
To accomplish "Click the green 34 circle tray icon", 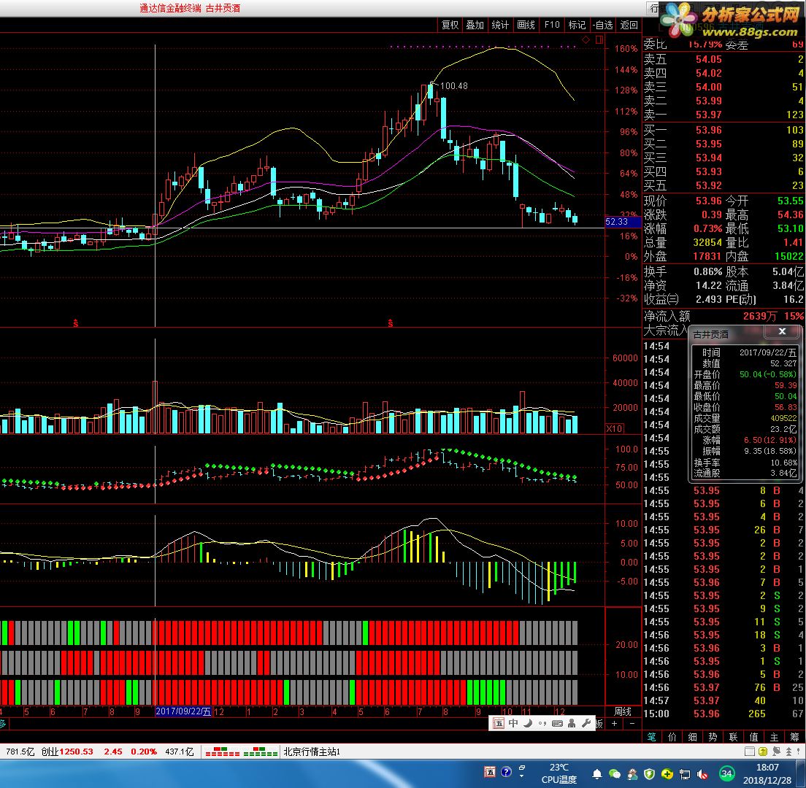I will point(726,773).
